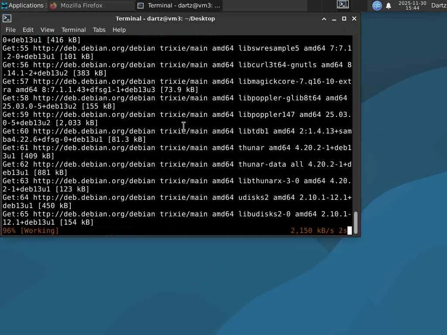Click the date and time clock
The image size is (447, 335).
point(412,5)
